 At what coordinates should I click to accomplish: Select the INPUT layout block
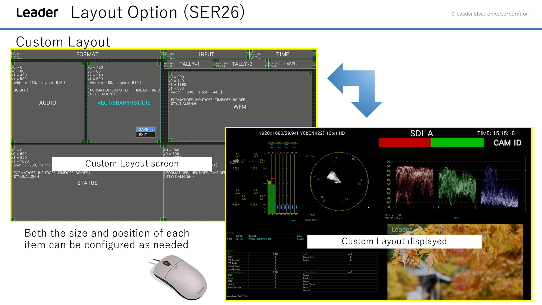tap(206, 54)
